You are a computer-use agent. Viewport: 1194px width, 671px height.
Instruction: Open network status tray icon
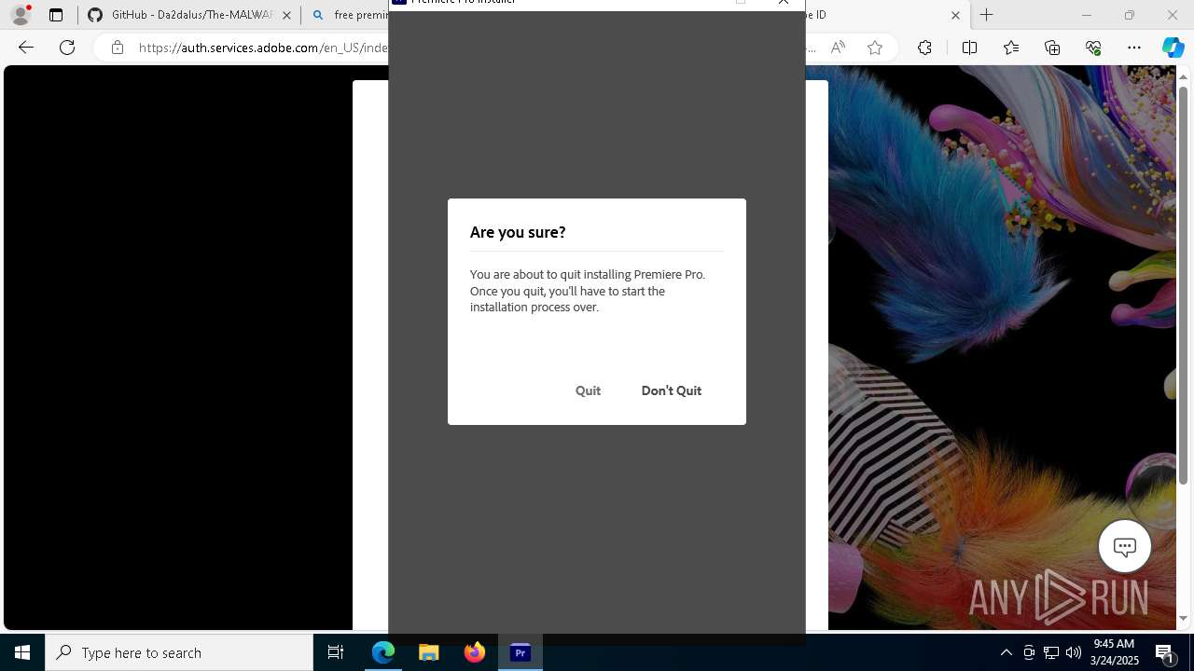click(x=1051, y=652)
